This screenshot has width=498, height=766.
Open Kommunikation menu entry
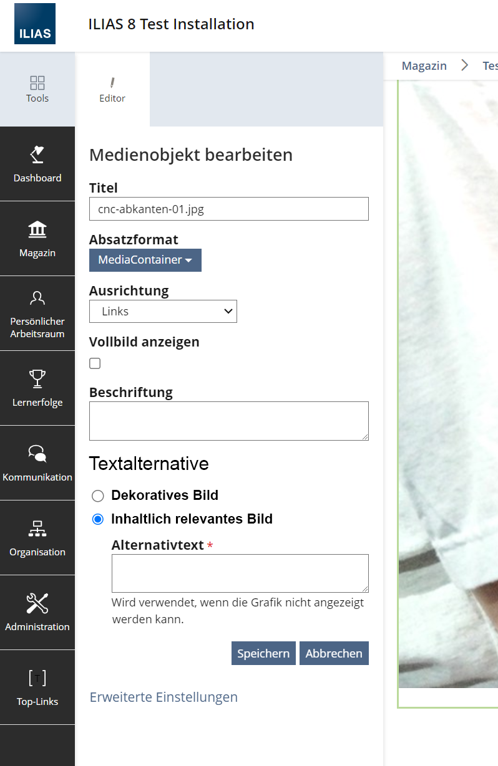click(x=37, y=463)
